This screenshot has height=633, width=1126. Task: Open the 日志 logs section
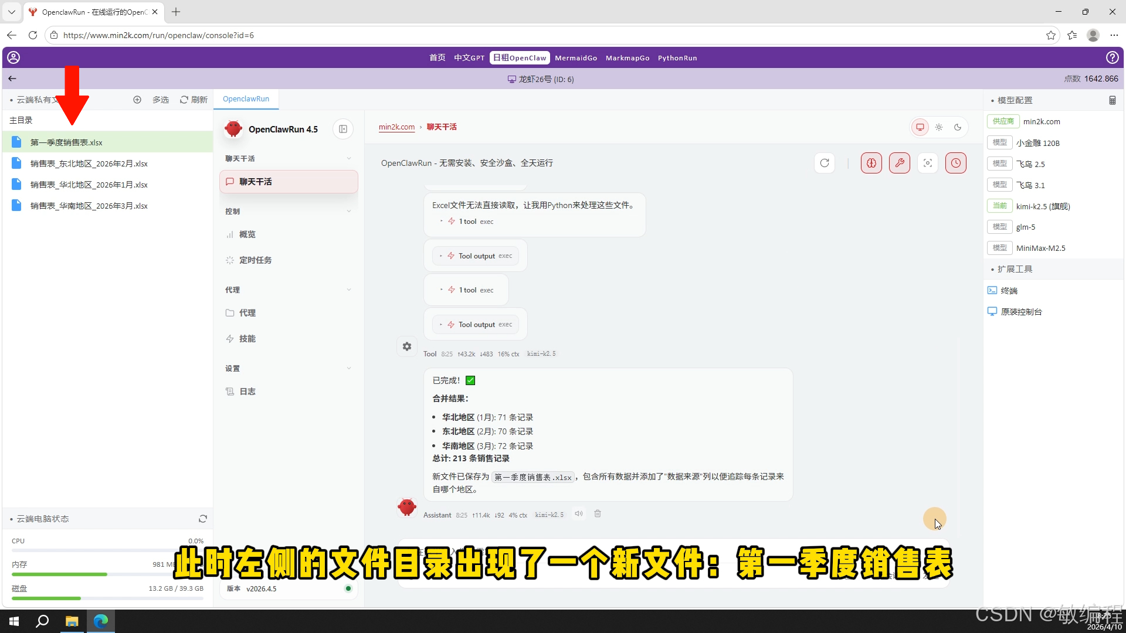point(247,391)
